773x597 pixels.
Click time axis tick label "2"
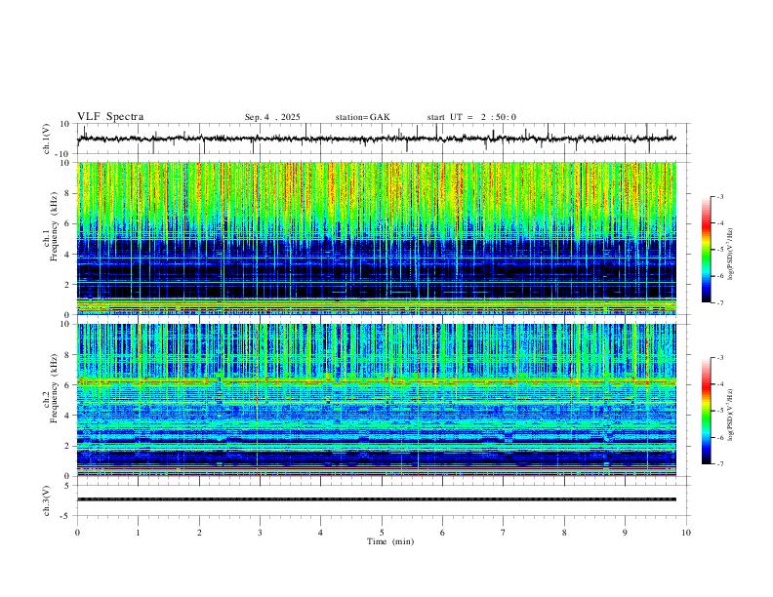(199, 533)
